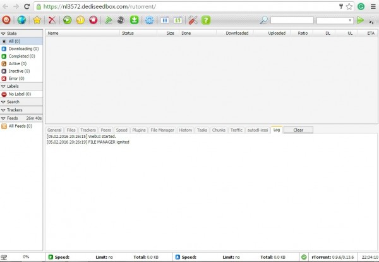
Task: Click the green download arrow icon
Action: pyautogui.click(x=134, y=20)
